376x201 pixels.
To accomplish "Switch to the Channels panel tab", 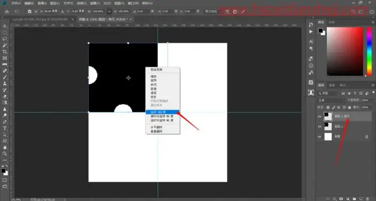I will 332,86.
